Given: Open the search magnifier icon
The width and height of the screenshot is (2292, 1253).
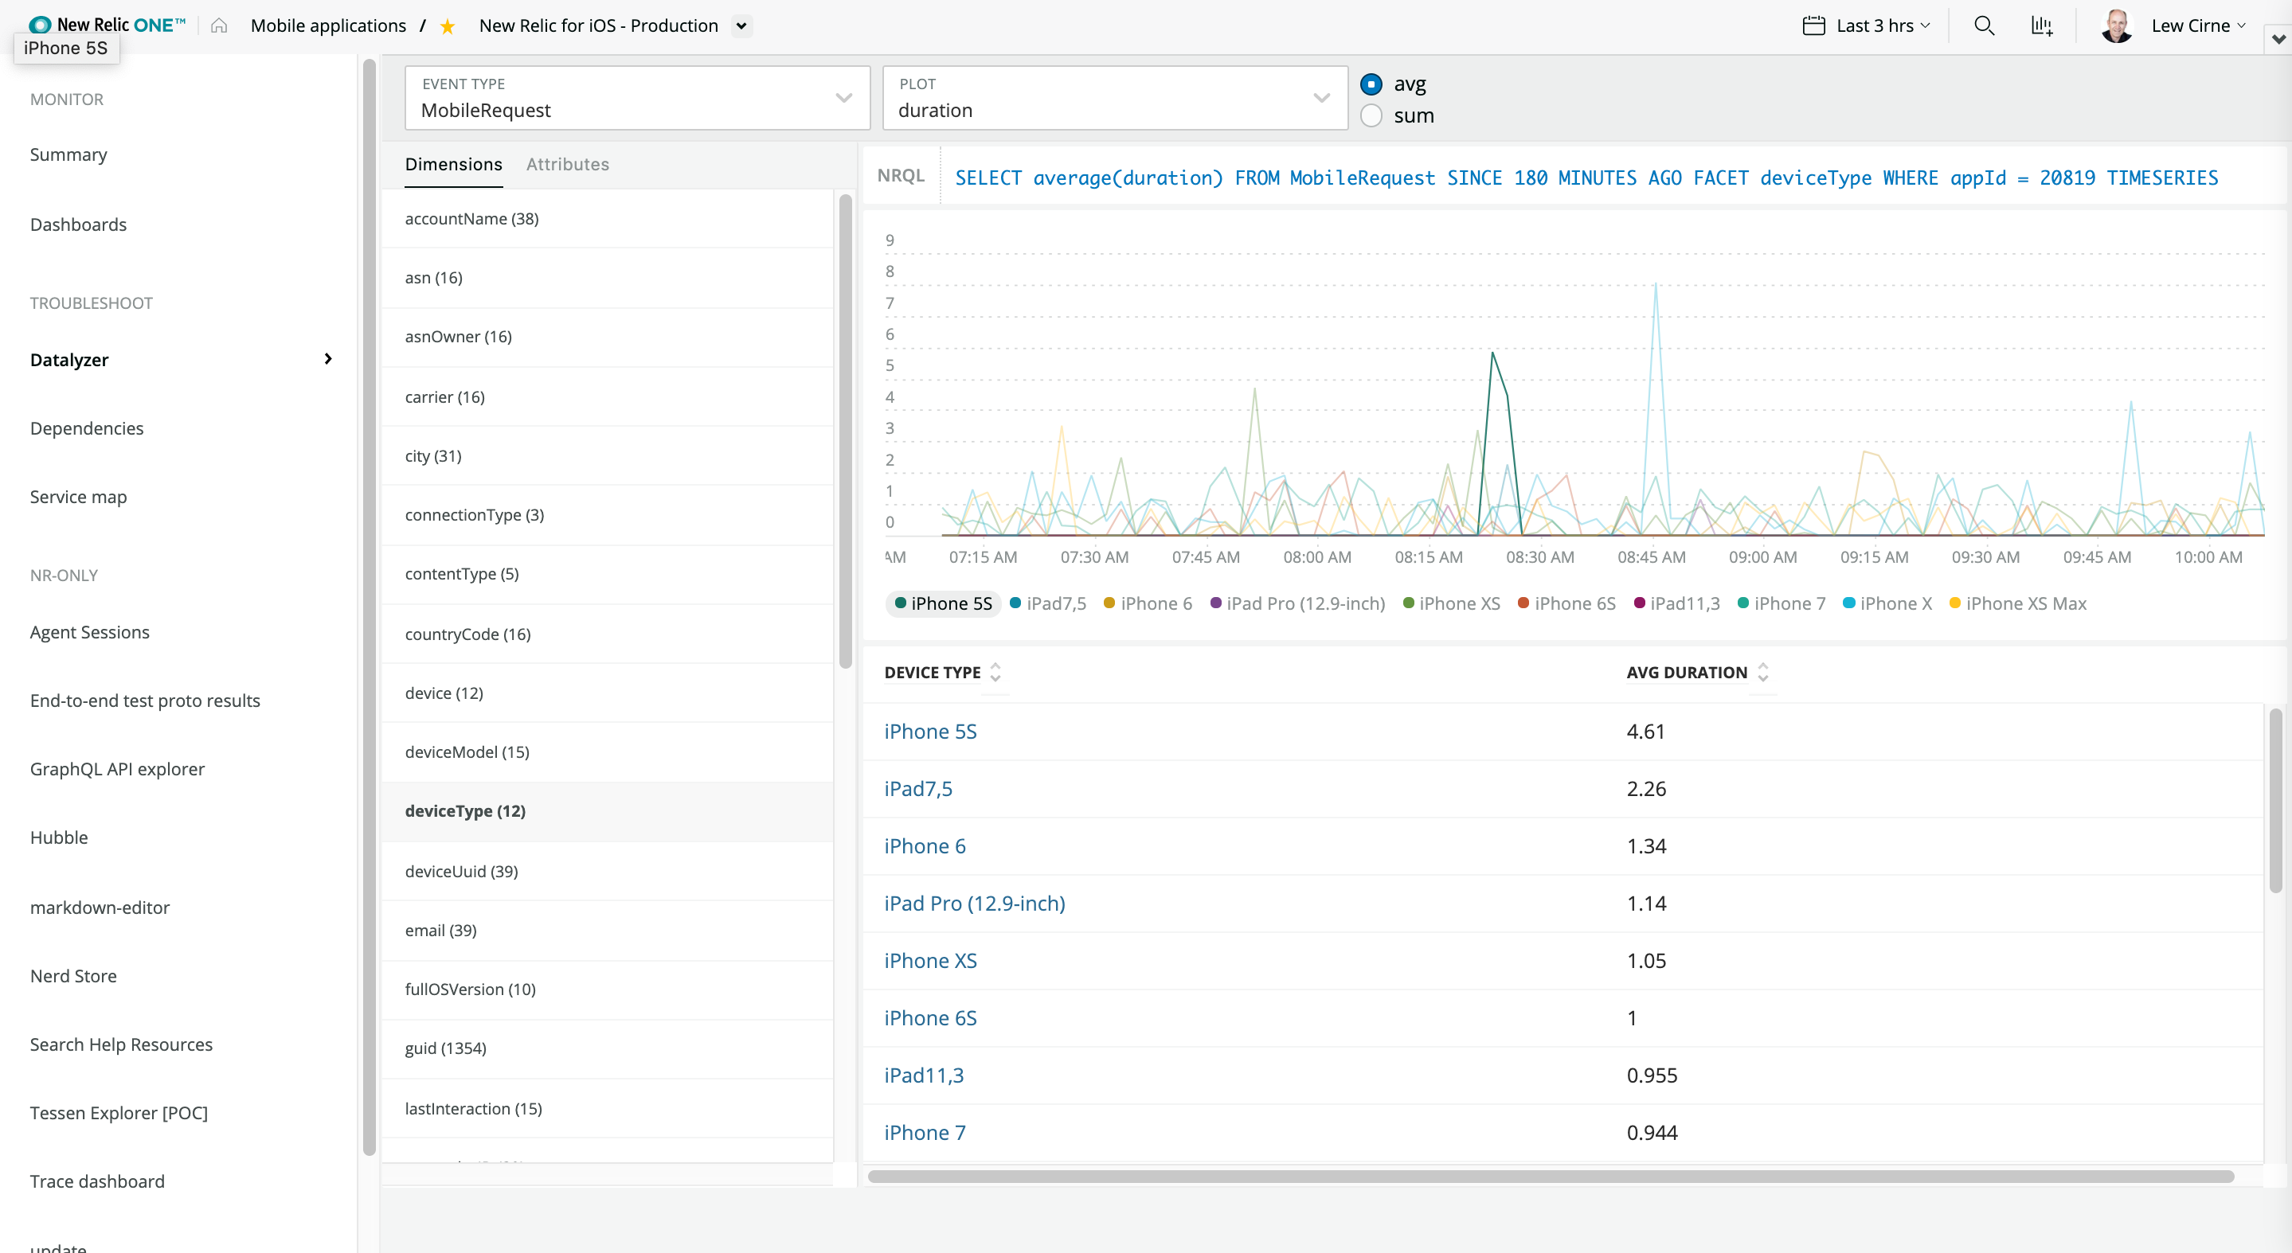Looking at the screenshot, I should (x=1983, y=25).
